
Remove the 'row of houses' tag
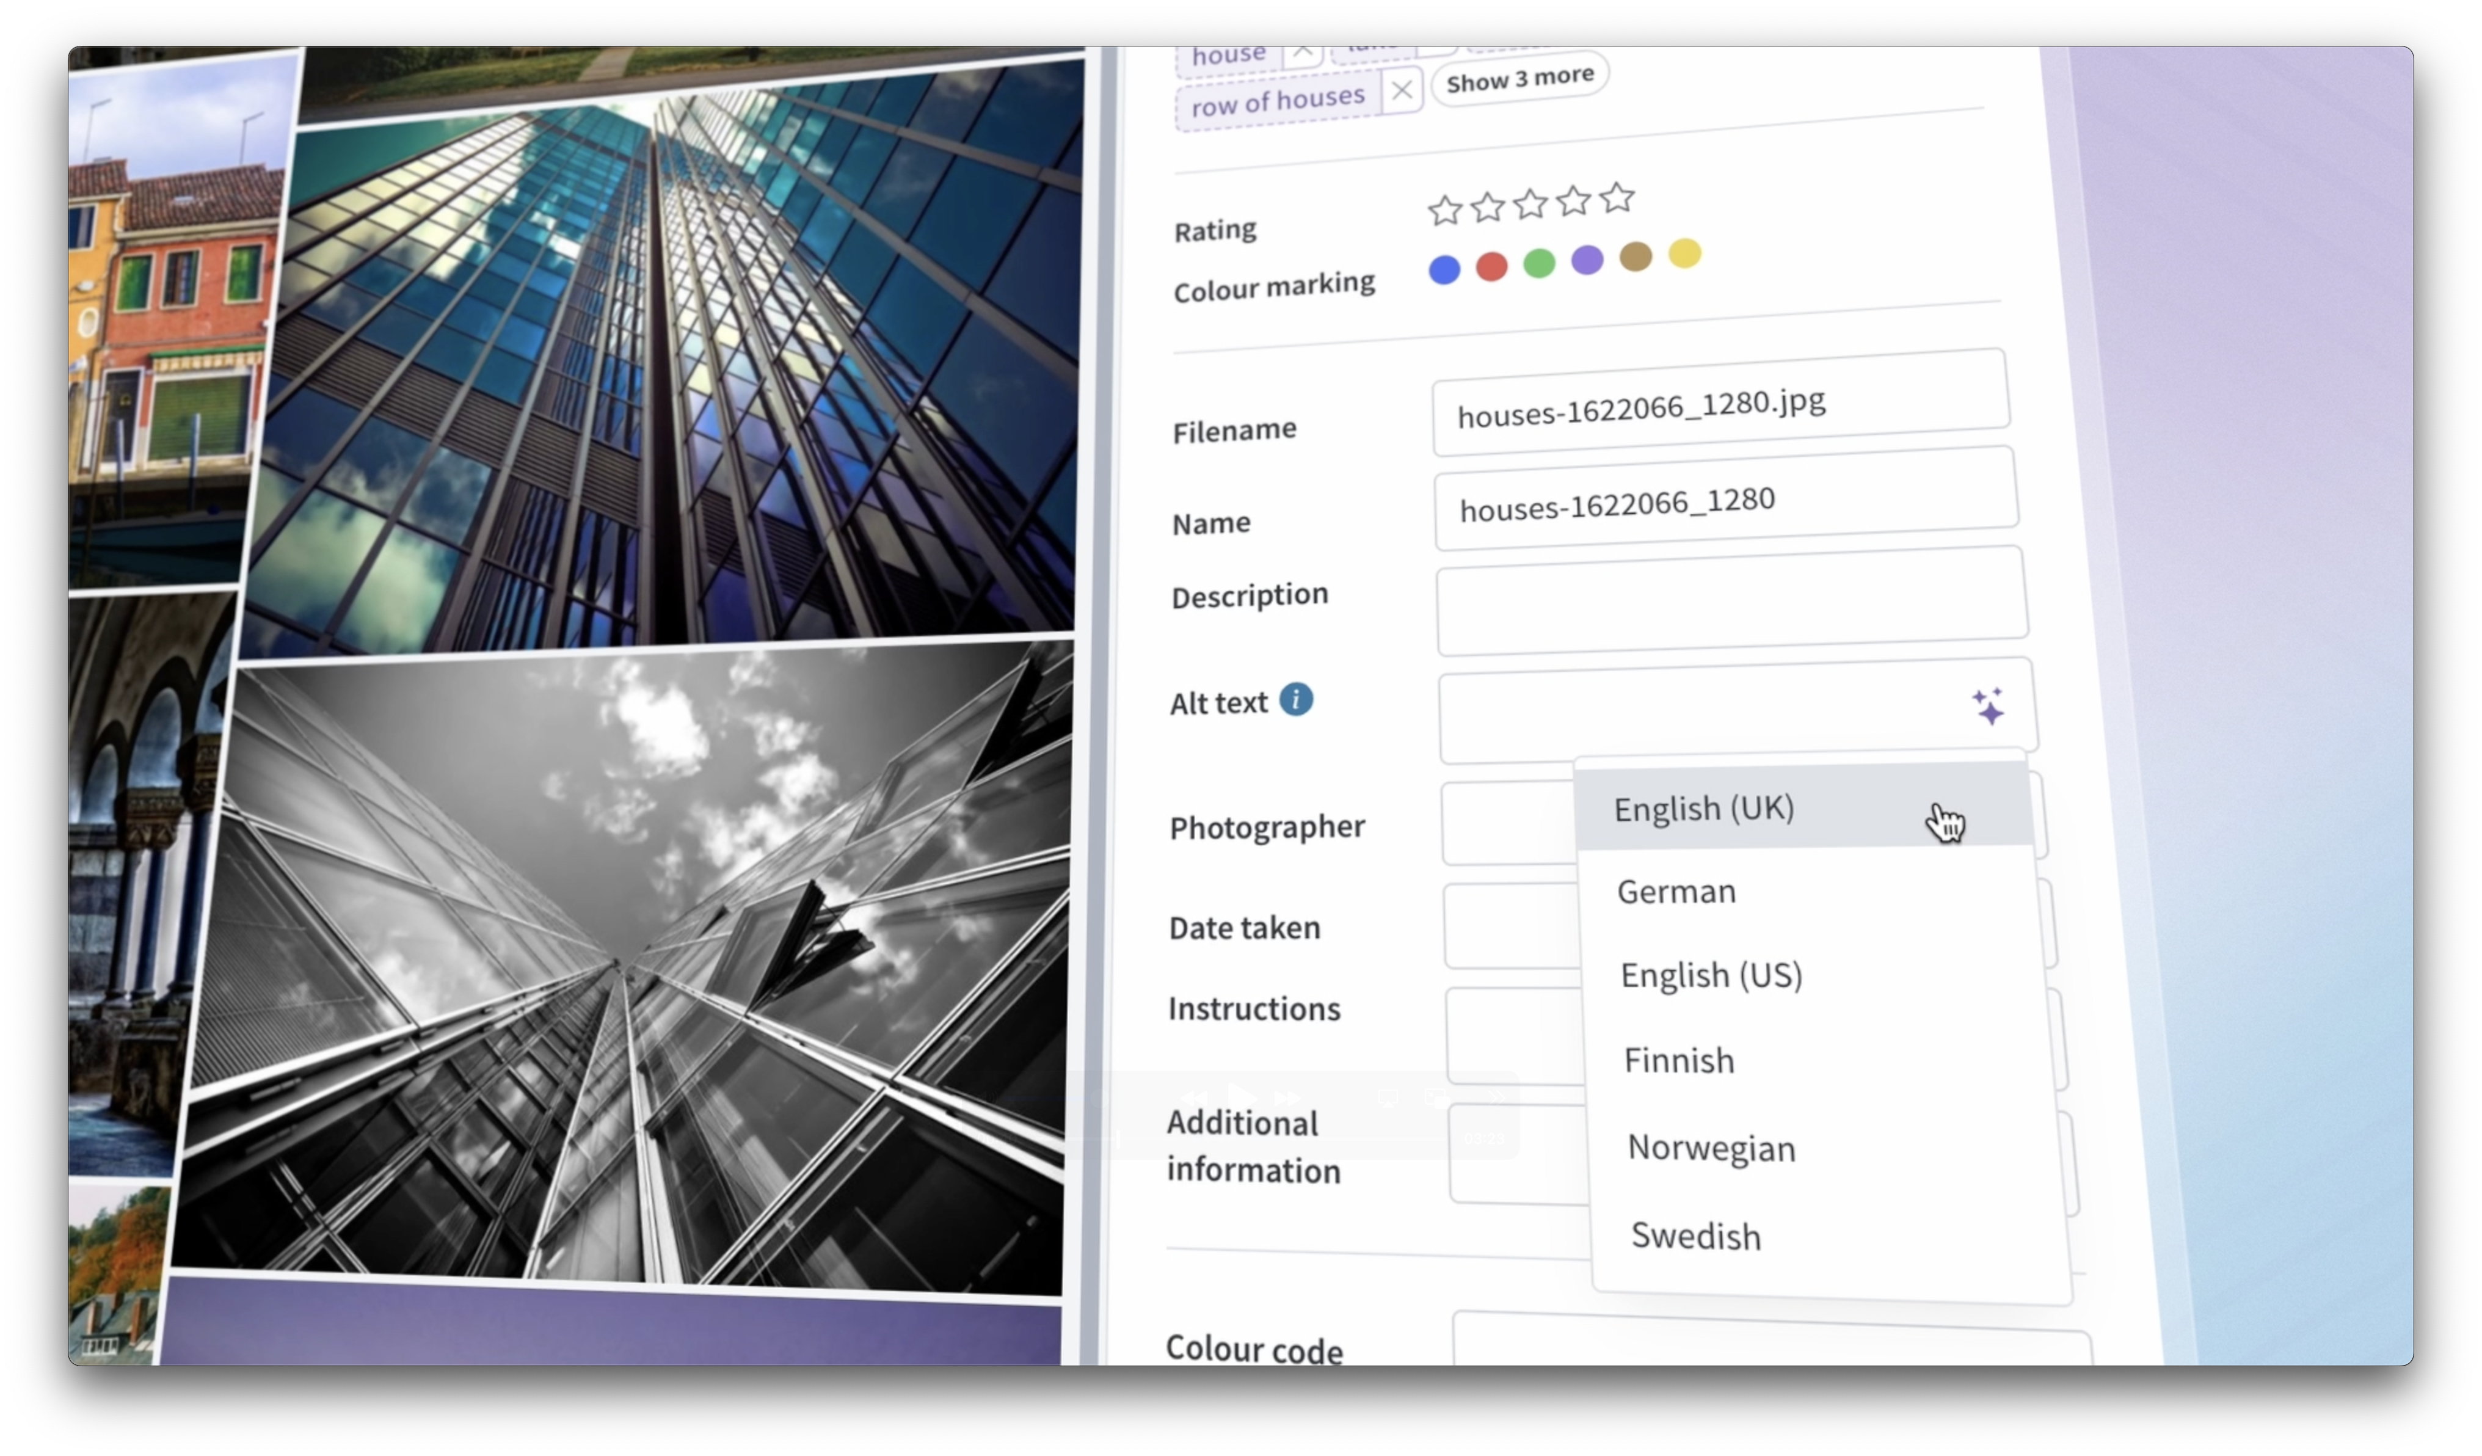1402,90
